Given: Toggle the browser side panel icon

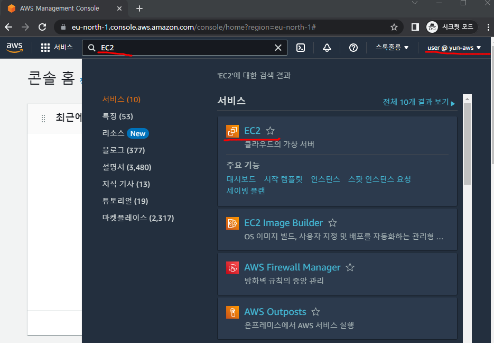Looking at the screenshot, I should pos(415,27).
